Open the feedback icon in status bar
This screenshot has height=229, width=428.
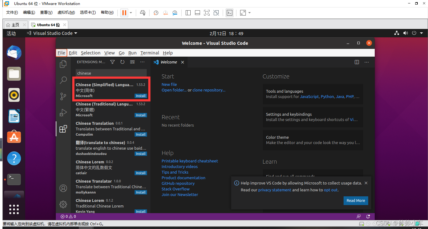(x=359, y=217)
